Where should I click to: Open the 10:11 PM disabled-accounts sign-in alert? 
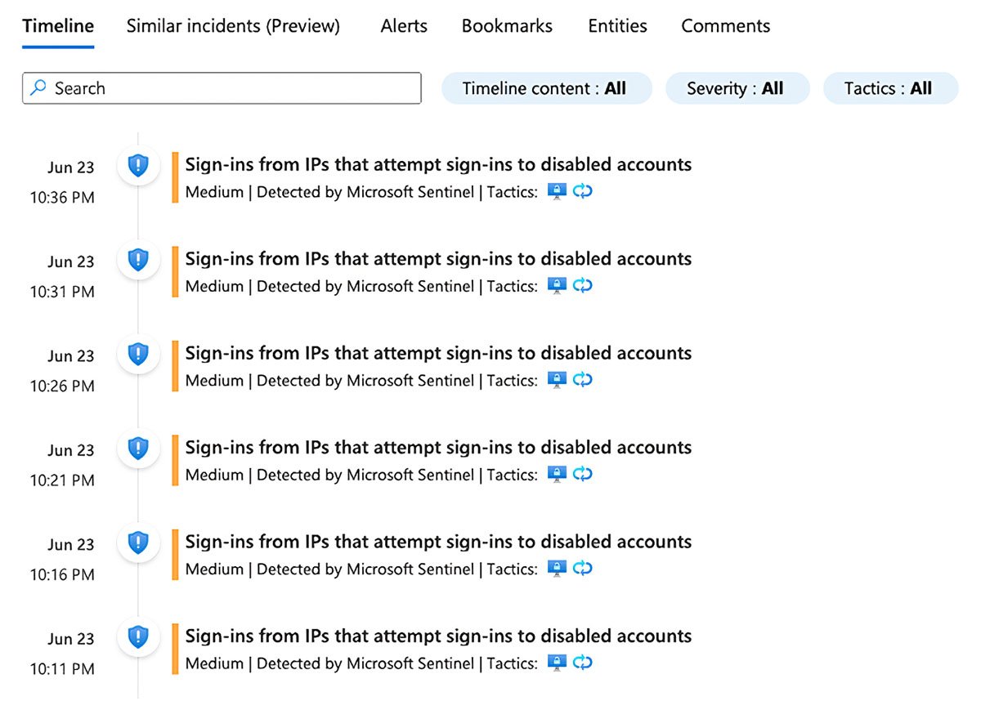coord(439,636)
